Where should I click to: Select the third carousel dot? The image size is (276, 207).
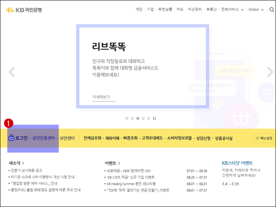pos(138,118)
